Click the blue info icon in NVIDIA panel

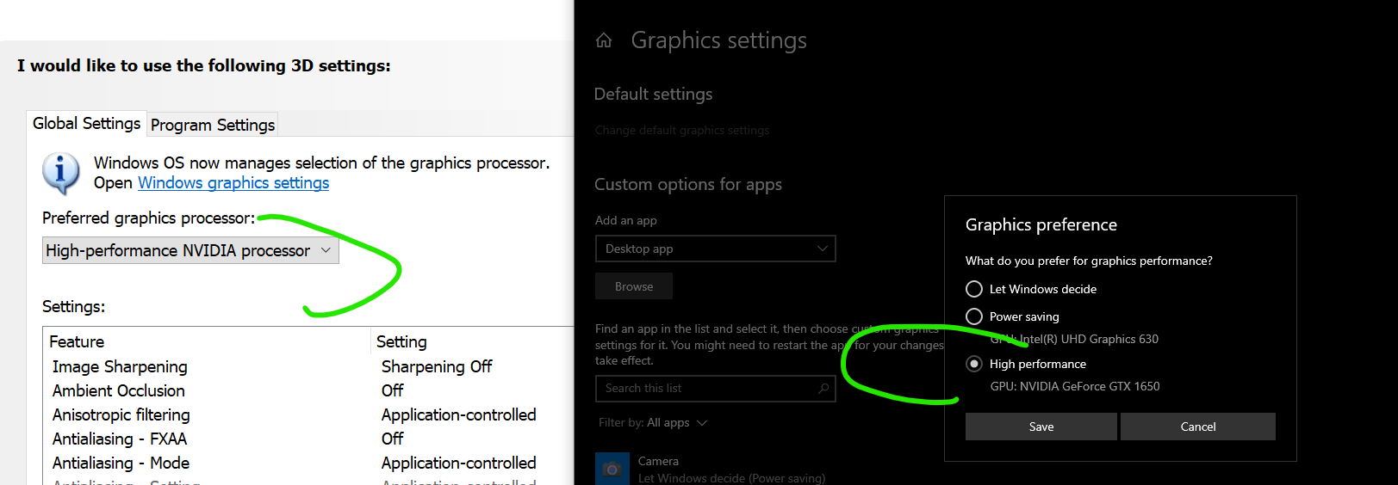(x=61, y=174)
